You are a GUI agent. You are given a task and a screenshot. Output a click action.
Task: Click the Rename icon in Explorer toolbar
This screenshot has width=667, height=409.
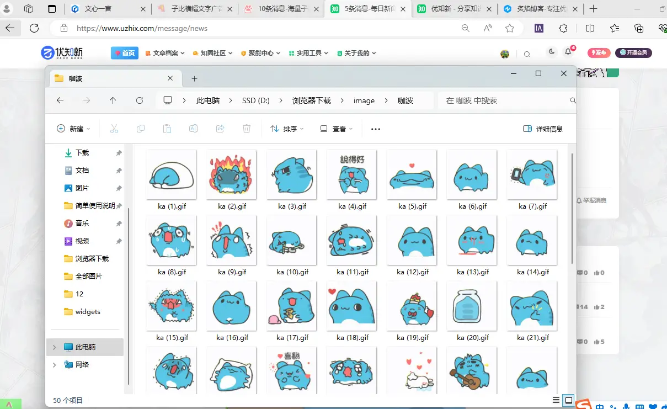point(194,129)
